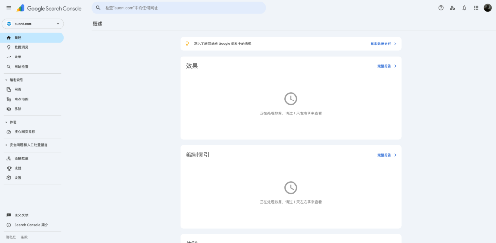
Task: Click the 效果 card title
Action: click(192, 66)
